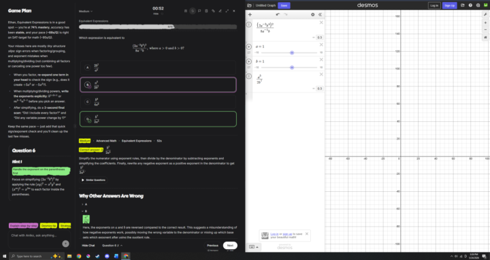Expand explanation for wrong answer A

tap(84, 204)
